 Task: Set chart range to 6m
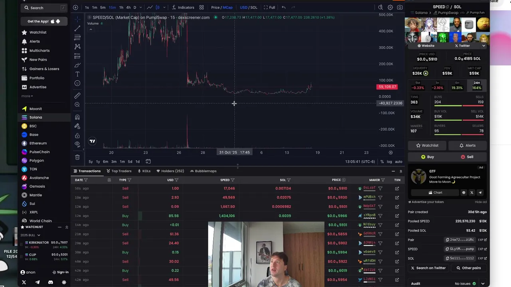coord(105,161)
